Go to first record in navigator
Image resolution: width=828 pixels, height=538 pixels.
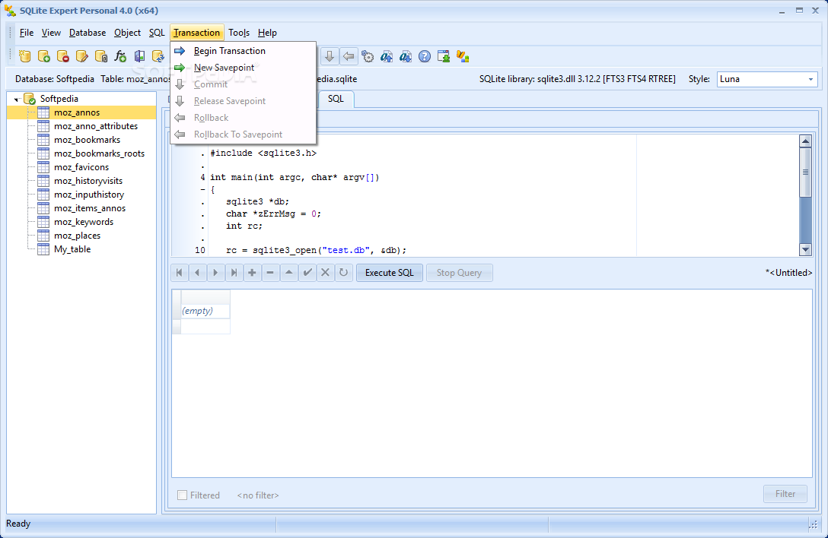(180, 273)
